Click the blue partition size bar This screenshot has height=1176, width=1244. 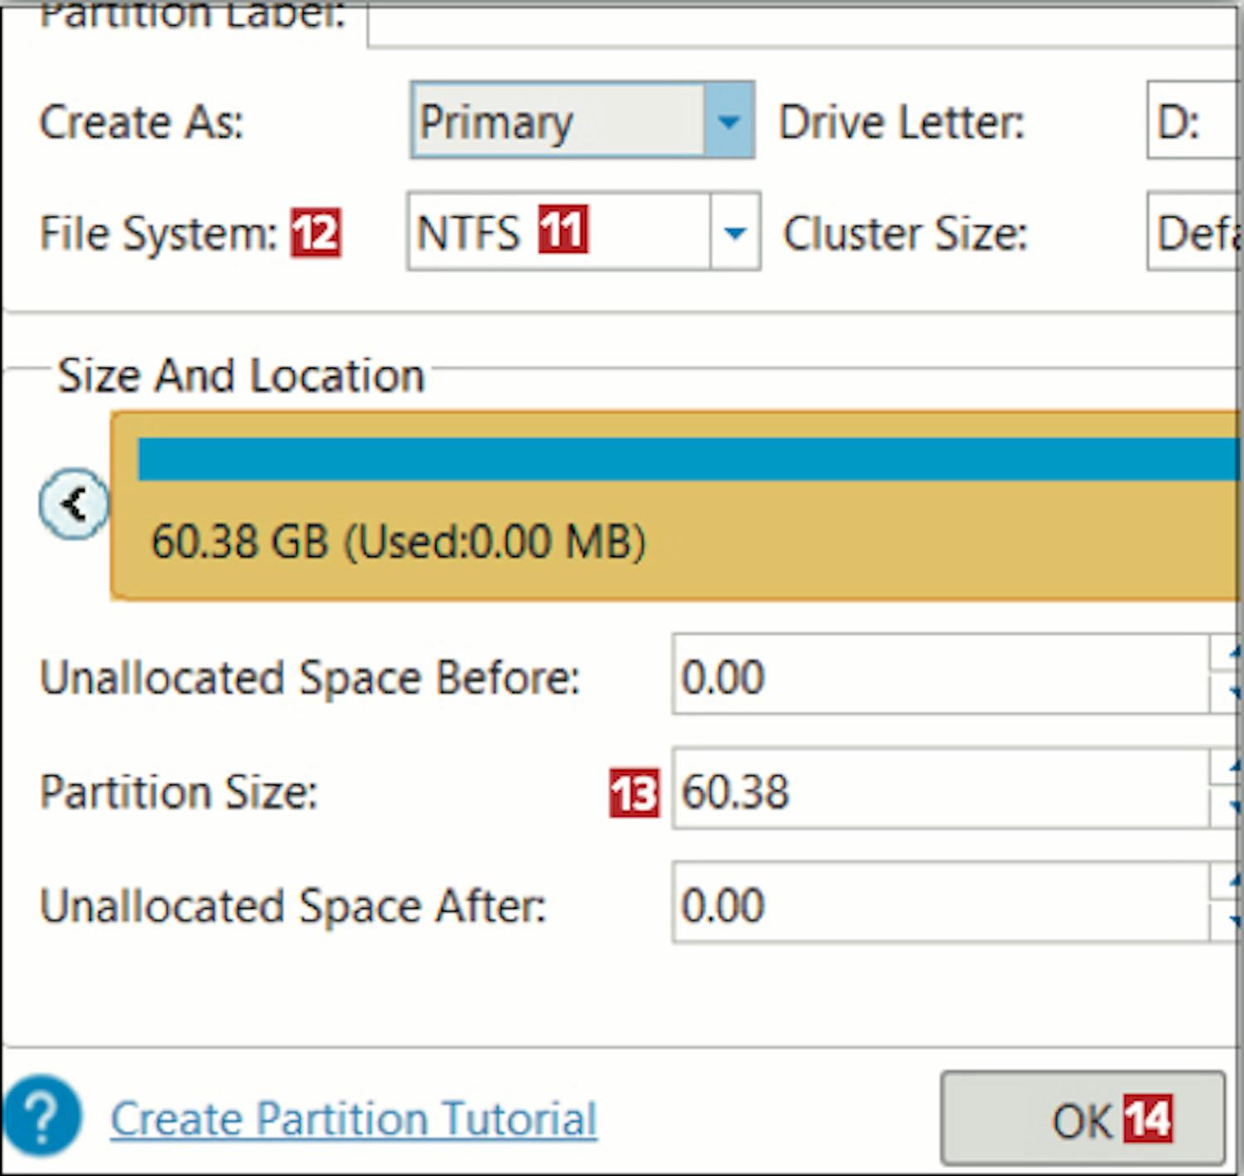(x=687, y=459)
